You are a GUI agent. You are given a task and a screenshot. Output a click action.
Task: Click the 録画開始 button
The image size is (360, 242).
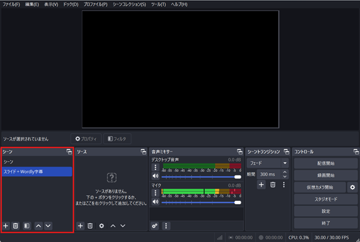[x=326, y=175]
